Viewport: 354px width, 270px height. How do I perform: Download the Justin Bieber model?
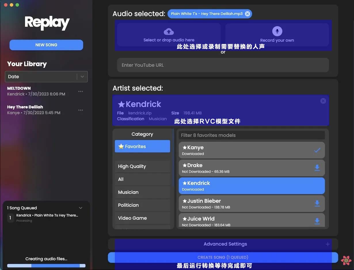[x=317, y=204]
